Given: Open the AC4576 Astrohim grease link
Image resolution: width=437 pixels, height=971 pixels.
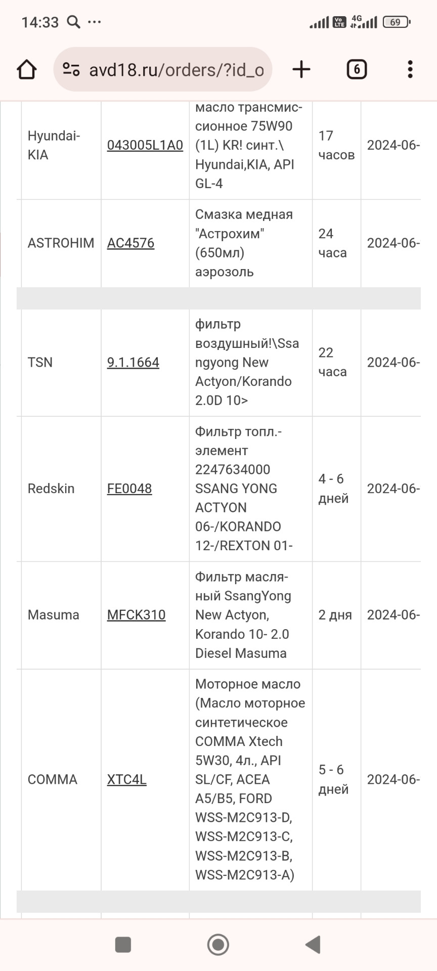Looking at the screenshot, I should (x=130, y=243).
